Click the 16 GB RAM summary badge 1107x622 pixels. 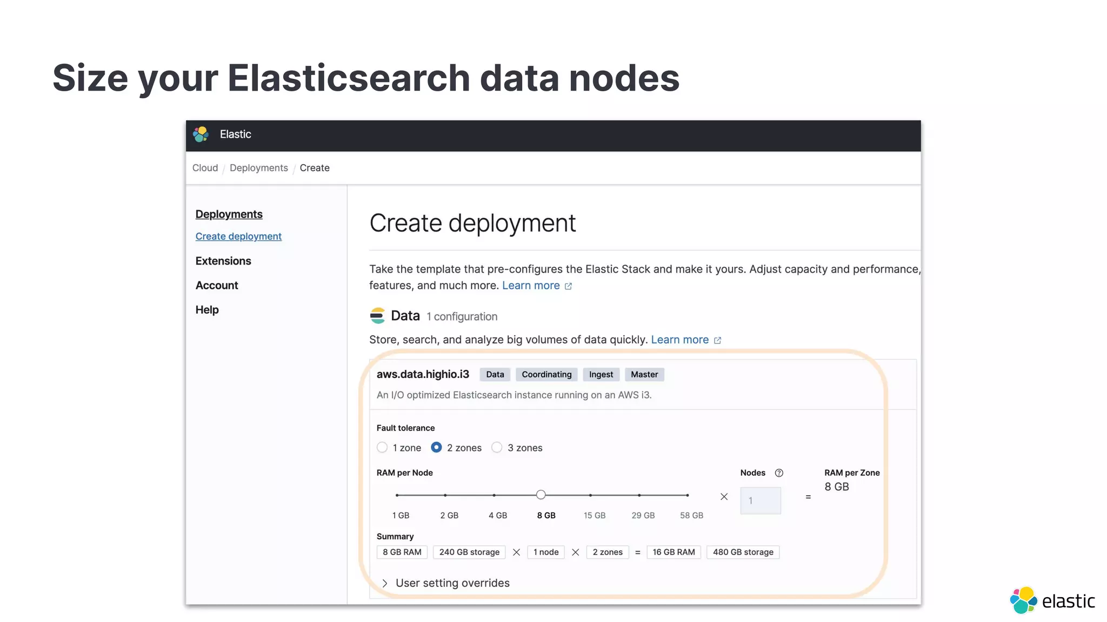(673, 552)
